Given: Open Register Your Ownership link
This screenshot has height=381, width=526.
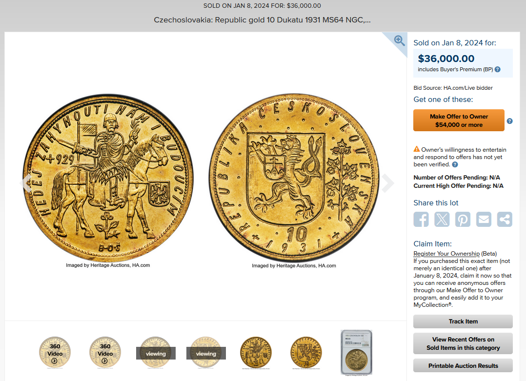Looking at the screenshot, I should 446,254.
